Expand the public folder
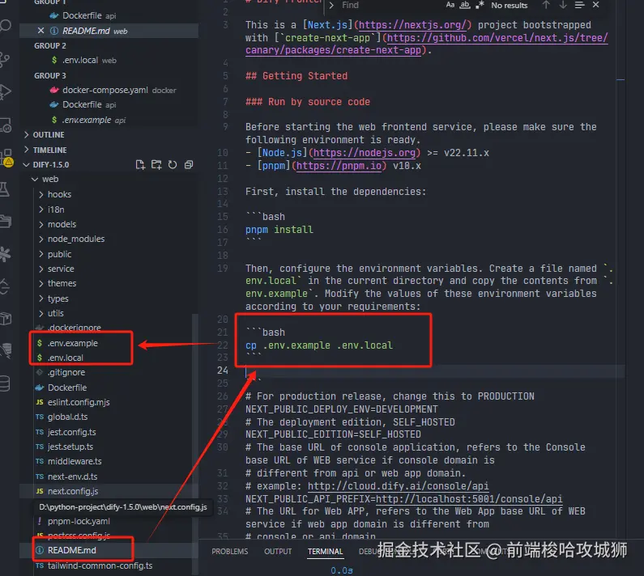This screenshot has height=576, width=644. coord(60,254)
